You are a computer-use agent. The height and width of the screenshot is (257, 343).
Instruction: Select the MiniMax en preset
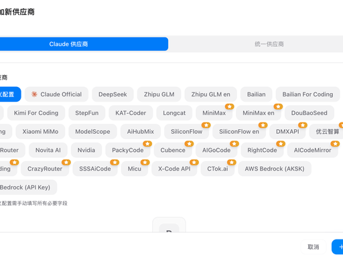tap(259, 113)
